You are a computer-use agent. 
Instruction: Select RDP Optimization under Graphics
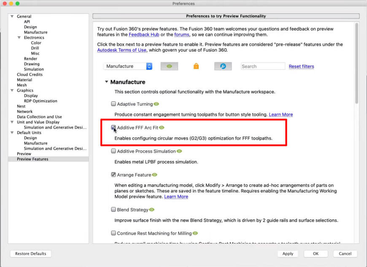point(40,101)
